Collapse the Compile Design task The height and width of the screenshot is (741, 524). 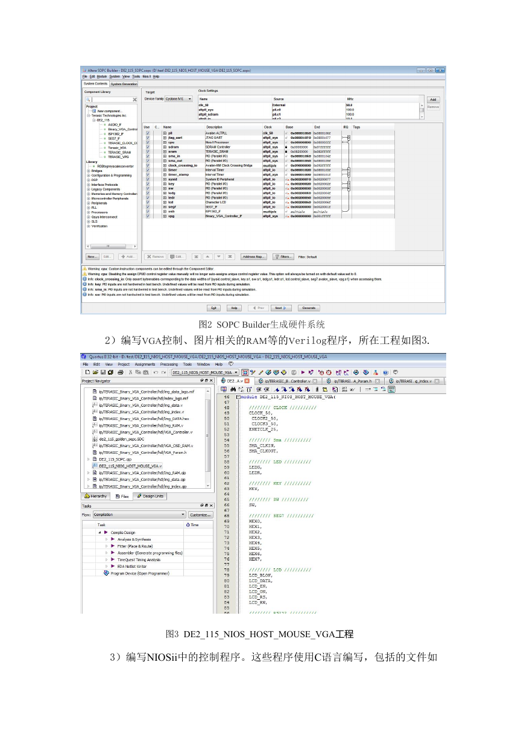pos(100,533)
